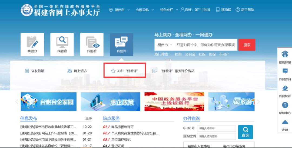This screenshot has width=292, height=148.
Task: Click the mobile phone icon for 移动端
Action: coord(218,10)
